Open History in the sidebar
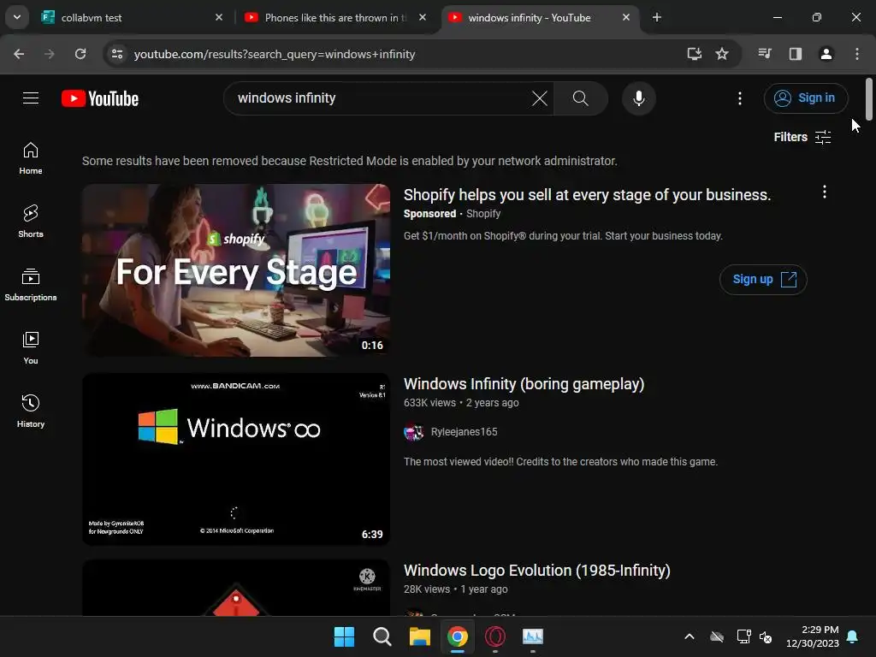This screenshot has height=657, width=876. click(x=31, y=411)
